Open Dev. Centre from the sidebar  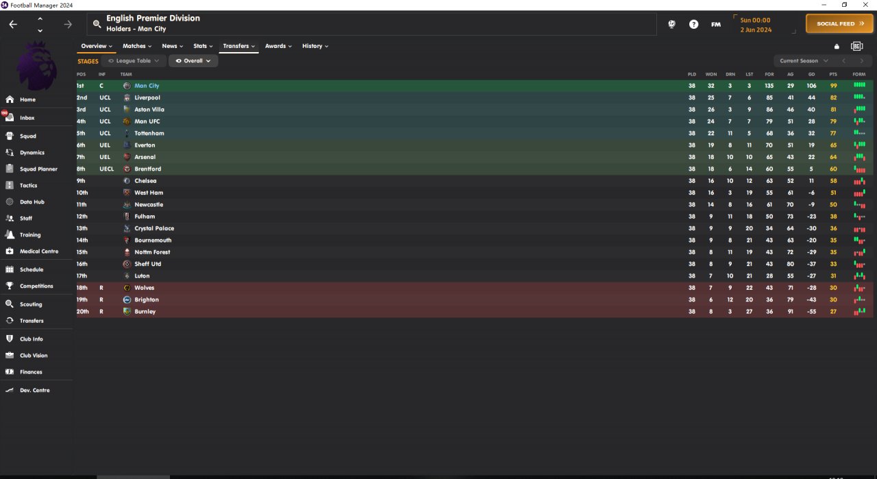click(34, 390)
